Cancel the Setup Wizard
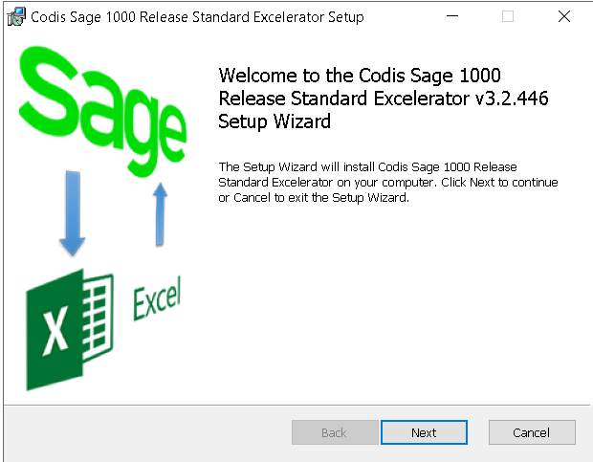This screenshot has width=593, height=462. [532, 432]
